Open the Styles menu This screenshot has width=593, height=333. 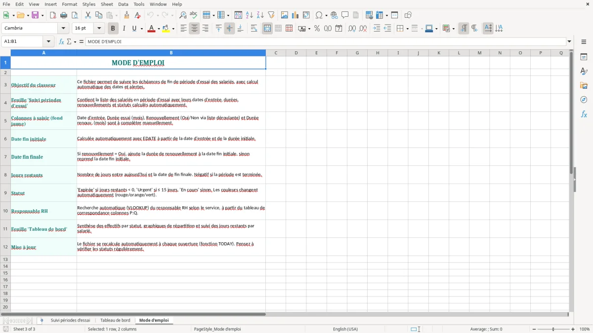[x=89, y=4]
